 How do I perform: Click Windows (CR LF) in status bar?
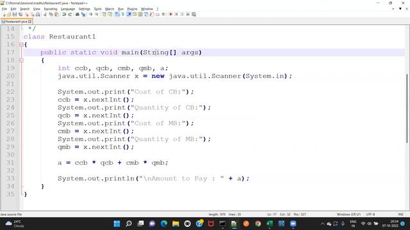tap(348, 215)
